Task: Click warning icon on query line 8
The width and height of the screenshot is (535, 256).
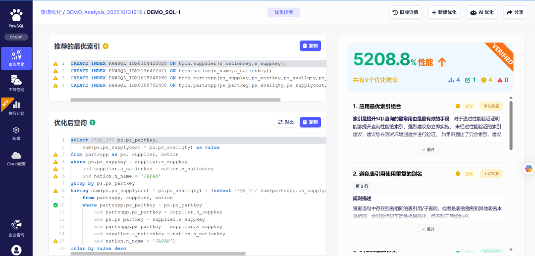Action: click(x=55, y=191)
